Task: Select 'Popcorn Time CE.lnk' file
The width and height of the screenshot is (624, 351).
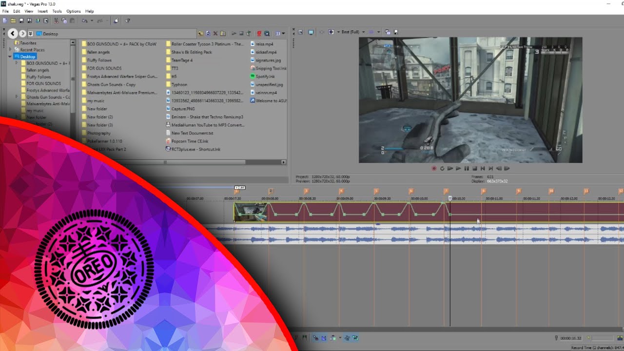Action: [187, 141]
